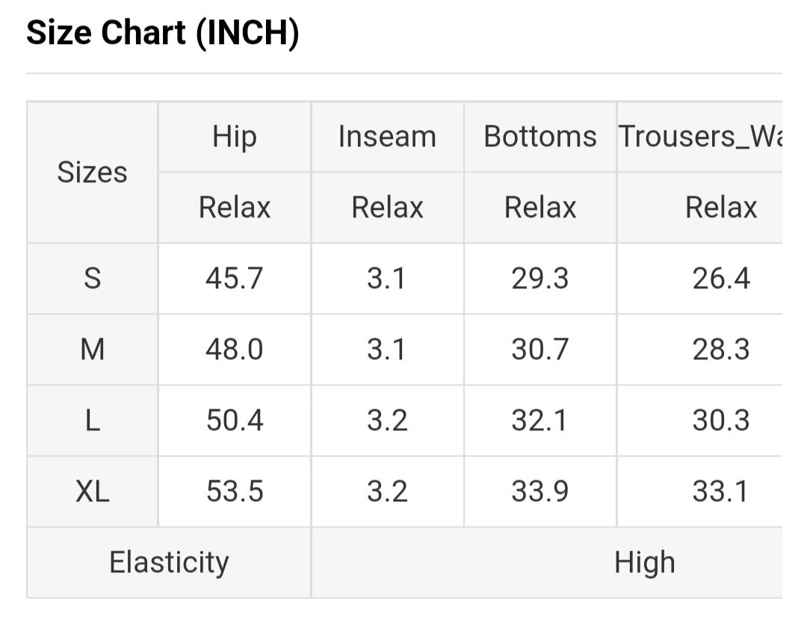807x620 pixels.
Task: Select the 30.3 trousers waist value
Action: [x=720, y=421]
